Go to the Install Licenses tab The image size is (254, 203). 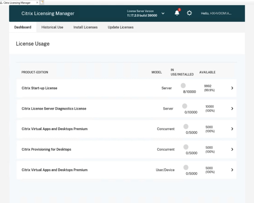coord(85,27)
